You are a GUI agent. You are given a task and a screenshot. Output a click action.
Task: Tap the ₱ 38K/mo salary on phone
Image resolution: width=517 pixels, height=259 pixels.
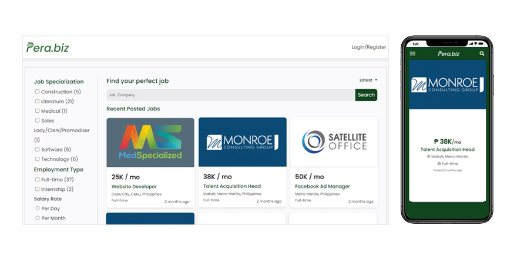tap(448, 142)
